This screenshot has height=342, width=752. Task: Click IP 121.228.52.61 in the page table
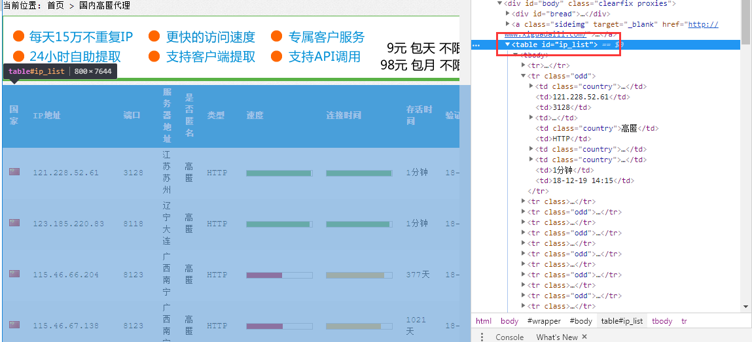pyautogui.click(x=65, y=173)
